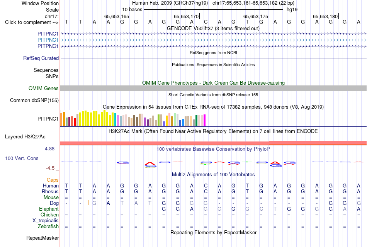Click the Human species label
The width and height of the screenshot is (367, 247).
tap(51, 186)
